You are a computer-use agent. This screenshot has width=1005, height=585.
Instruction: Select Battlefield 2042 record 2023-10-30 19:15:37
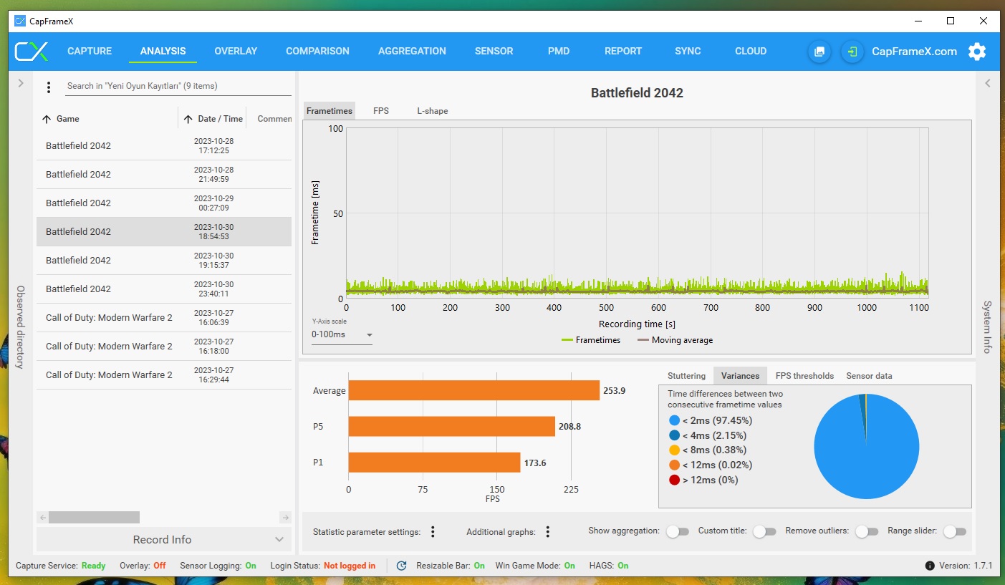[x=164, y=261]
